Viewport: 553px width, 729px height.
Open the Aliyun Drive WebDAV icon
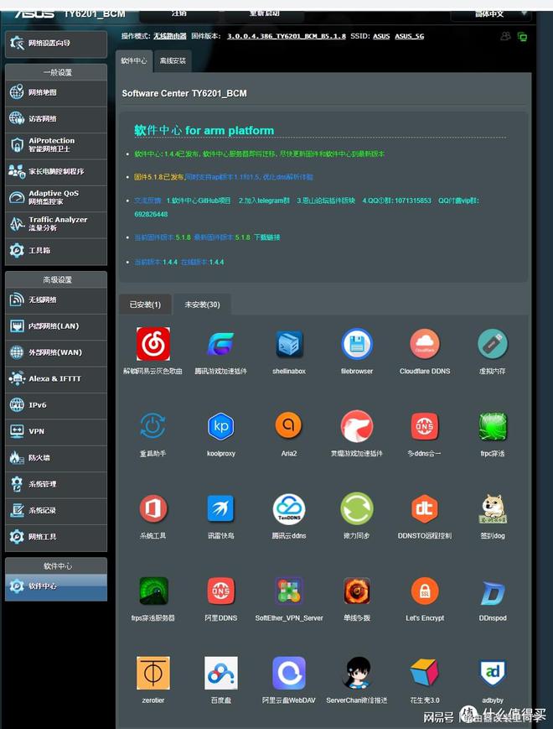pos(289,673)
